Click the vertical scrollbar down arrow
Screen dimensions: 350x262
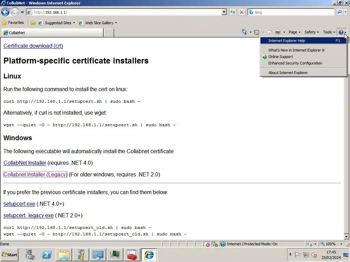tap(346, 237)
